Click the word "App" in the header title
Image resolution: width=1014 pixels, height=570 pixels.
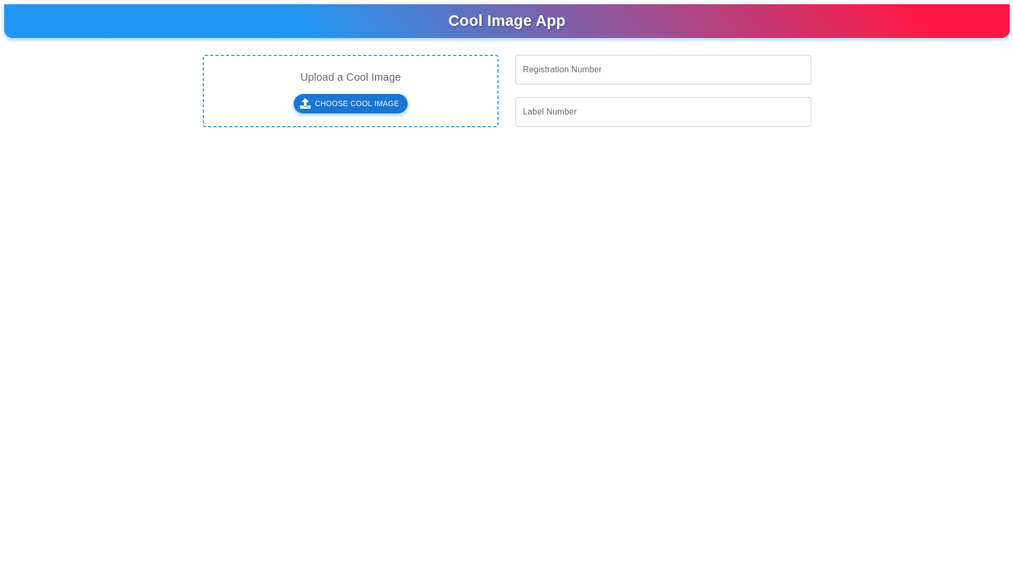[x=550, y=21]
